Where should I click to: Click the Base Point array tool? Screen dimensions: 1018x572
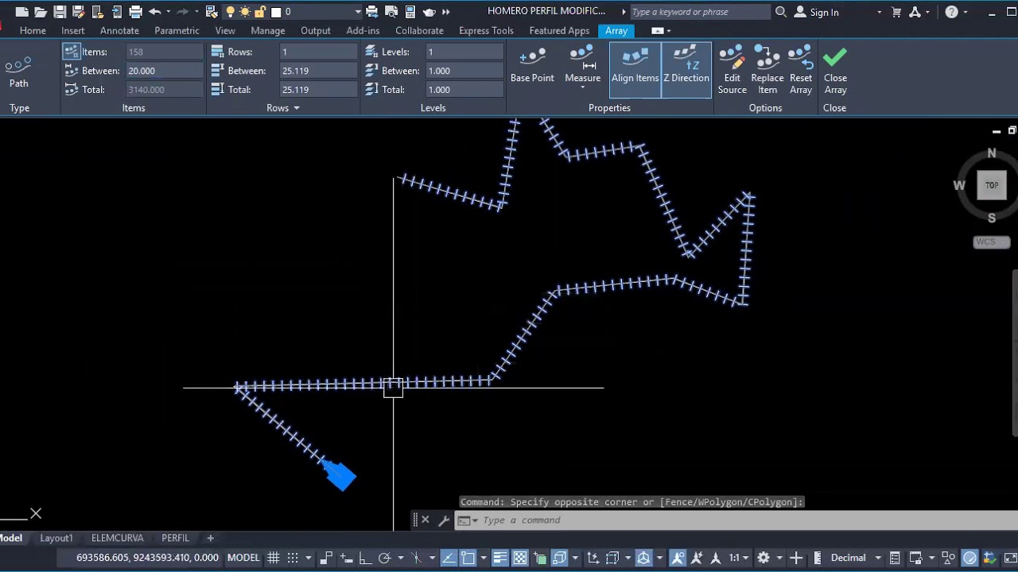[532, 65]
